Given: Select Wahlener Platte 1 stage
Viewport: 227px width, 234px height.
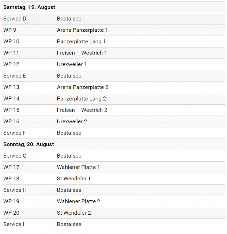Looking at the screenshot, I should (78, 167).
